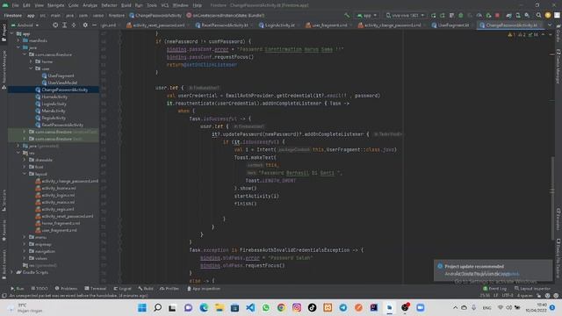Click the Apply Changes icon in toolbar
The image size is (562, 316).
tap(443, 16)
